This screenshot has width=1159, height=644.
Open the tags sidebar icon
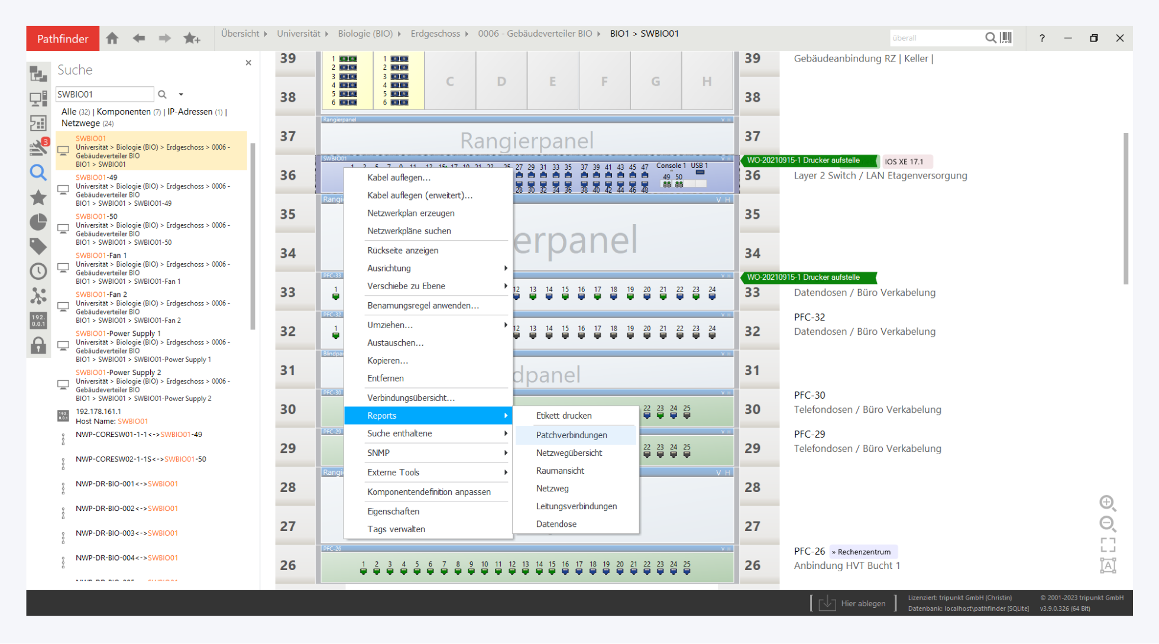pyautogui.click(x=38, y=246)
